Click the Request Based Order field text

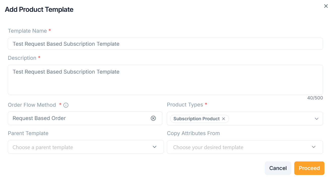[39, 118]
